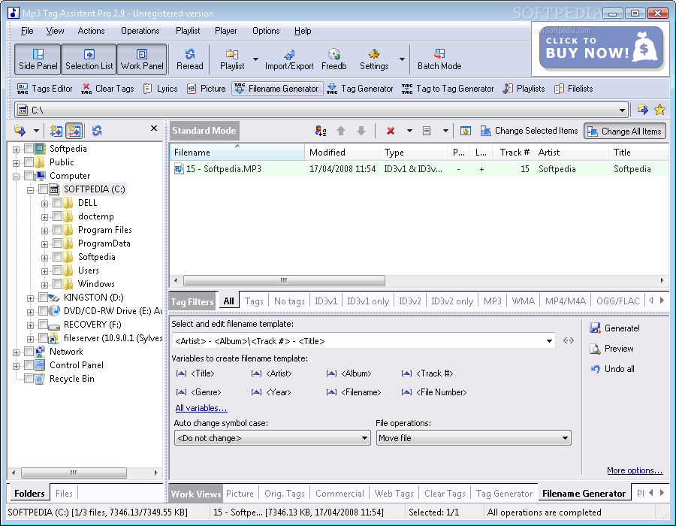Open the Actions menu
The width and height of the screenshot is (676, 526).
91,31
